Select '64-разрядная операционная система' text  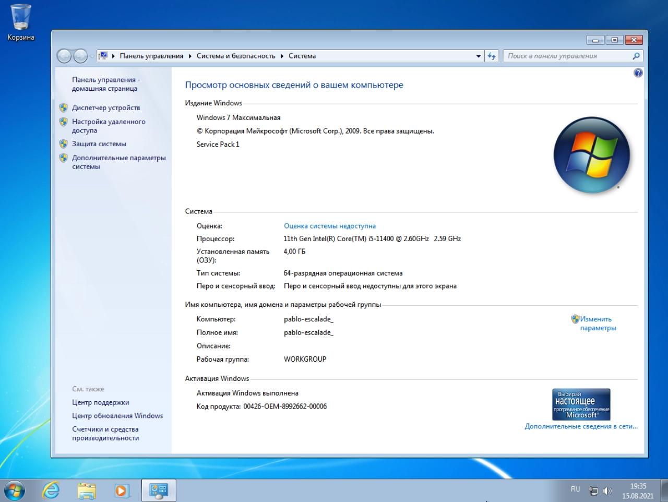[x=343, y=273]
